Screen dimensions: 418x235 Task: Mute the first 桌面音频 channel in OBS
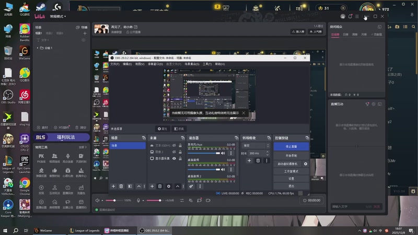tap(223, 169)
